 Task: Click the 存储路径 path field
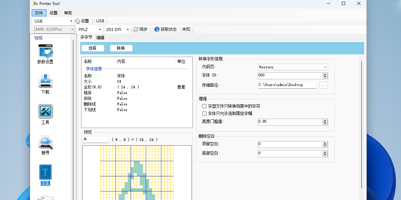(287, 85)
